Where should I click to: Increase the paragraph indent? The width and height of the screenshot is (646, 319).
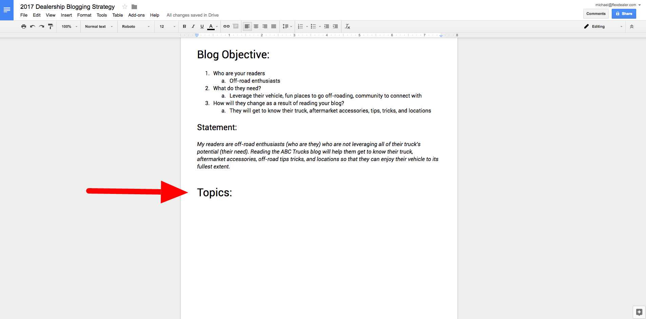[335, 26]
